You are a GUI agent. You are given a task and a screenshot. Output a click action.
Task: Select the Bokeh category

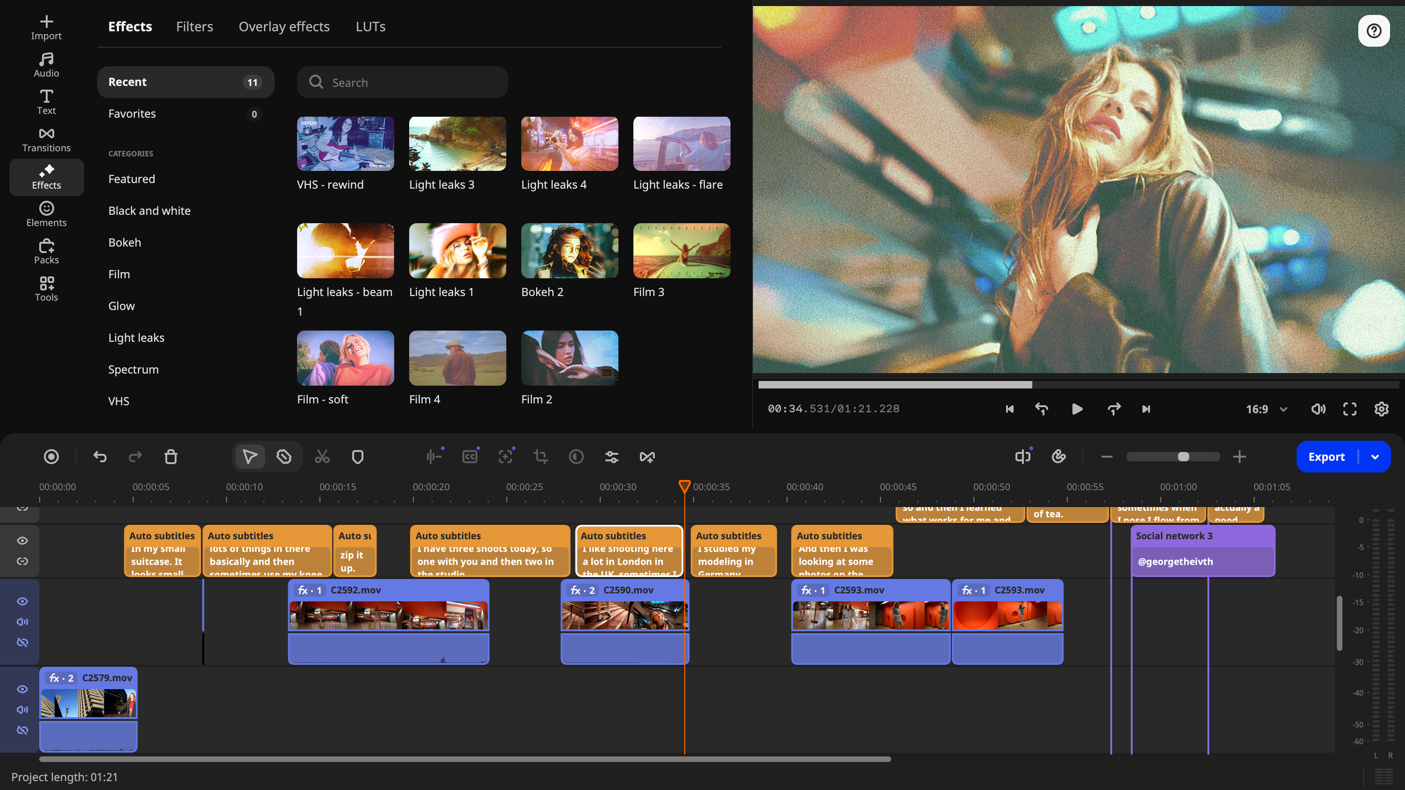pyautogui.click(x=124, y=242)
